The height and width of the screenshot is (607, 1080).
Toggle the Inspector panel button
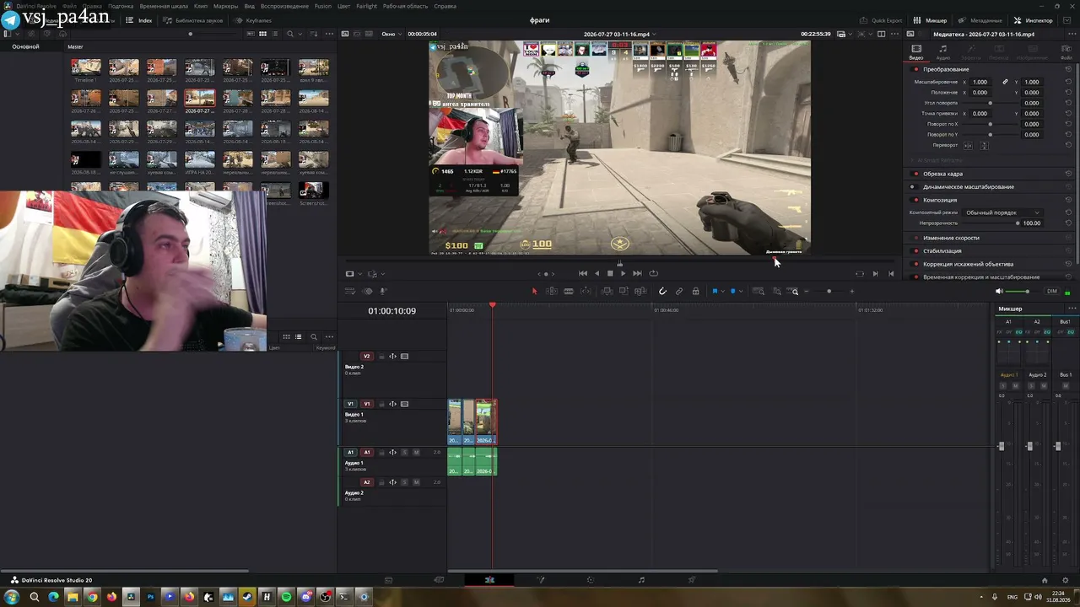pos(1034,20)
